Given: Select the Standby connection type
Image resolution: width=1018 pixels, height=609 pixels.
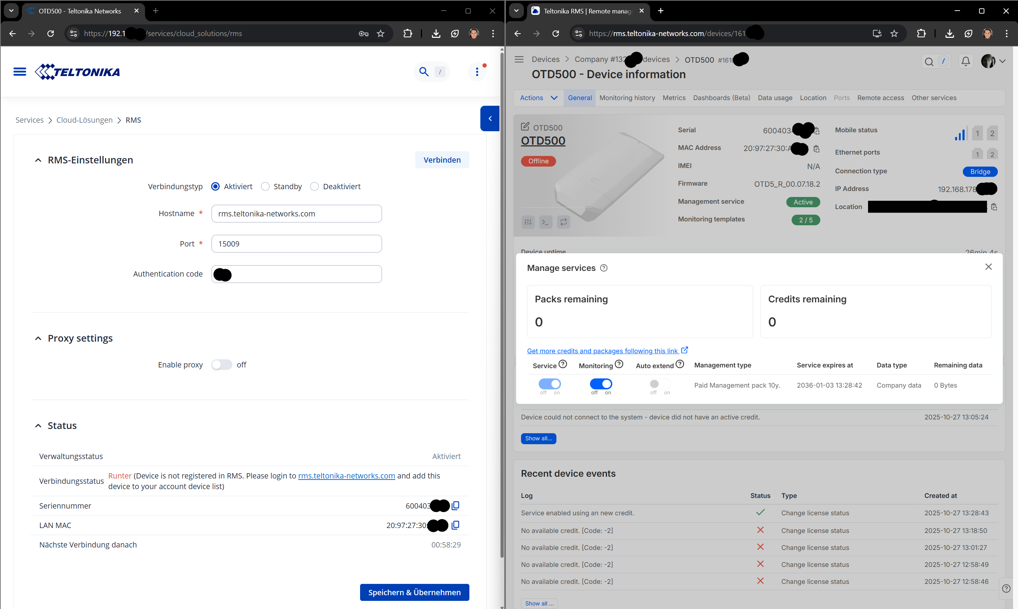Looking at the screenshot, I should click(266, 187).
